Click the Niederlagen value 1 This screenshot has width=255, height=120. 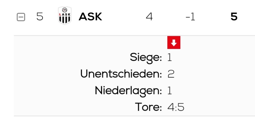(x=169, y=90)
